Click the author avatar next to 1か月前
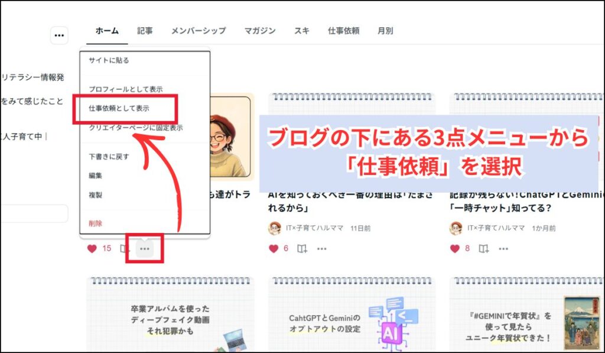Viewport: 605px width, 353px height. point(456,228)
